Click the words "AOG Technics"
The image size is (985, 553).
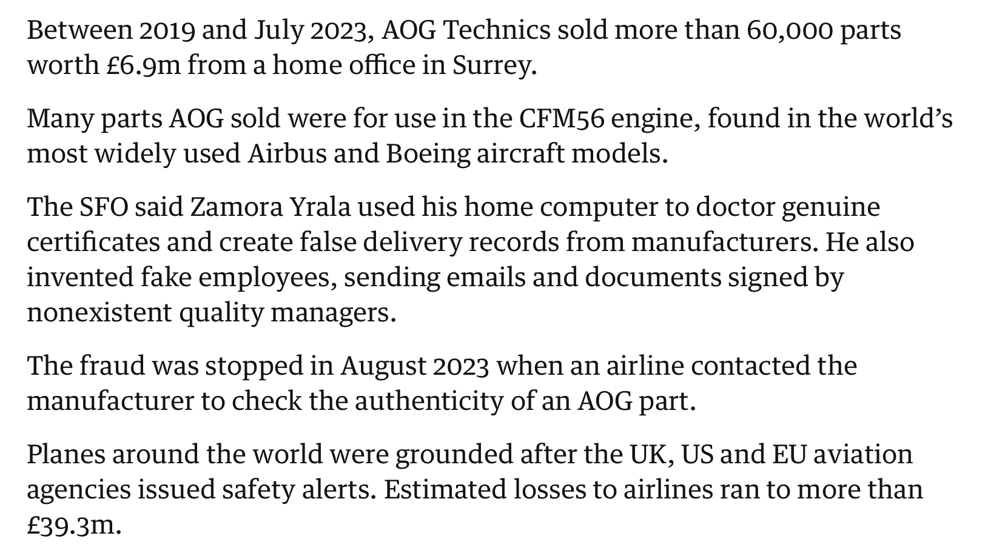[466, 30]
